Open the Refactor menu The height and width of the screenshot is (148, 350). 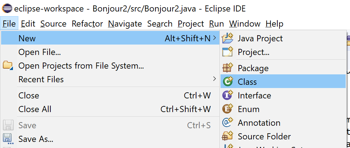click(x=87, y=24)
